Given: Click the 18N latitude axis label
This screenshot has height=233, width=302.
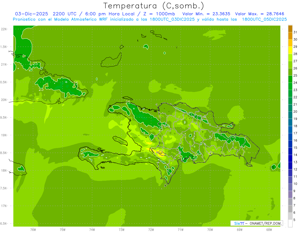Looking at the screenshot, I should point(4,170).
